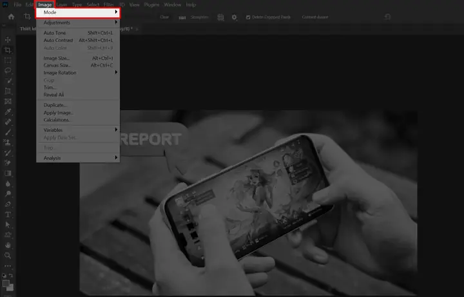The height and width of the screenshot is (297, 464).
Task: Choose Calculations menu entry
Action: point(78,120)
